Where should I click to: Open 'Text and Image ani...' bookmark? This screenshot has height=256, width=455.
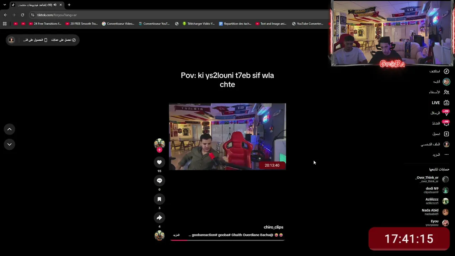click(x=271, y=24)
